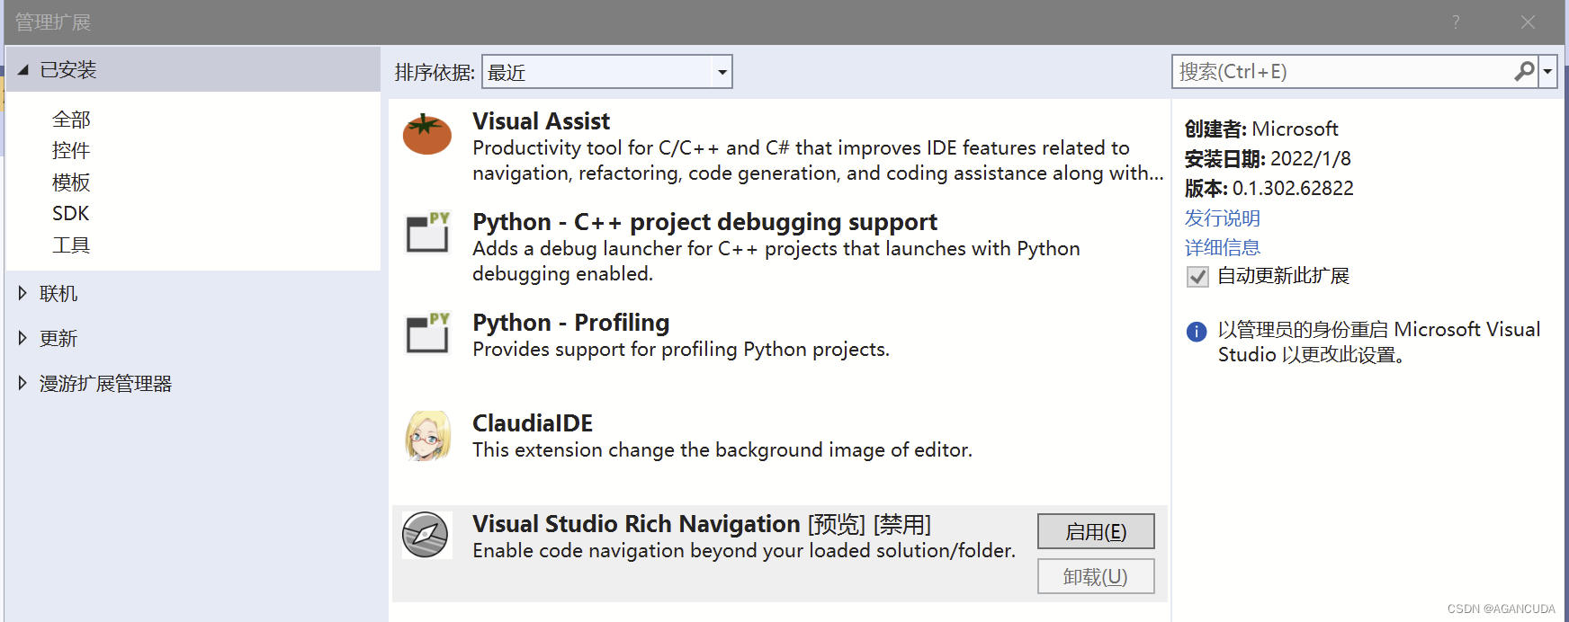Select the 全部 (All) category
This screenshot has height=622, width=1569.
(72, 120)
